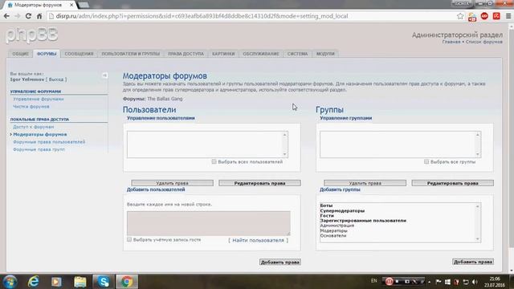Switch to ПРАВА ДОСТУПА tab
The height and width of the screenshot is (289, 514).
point(186,54)
